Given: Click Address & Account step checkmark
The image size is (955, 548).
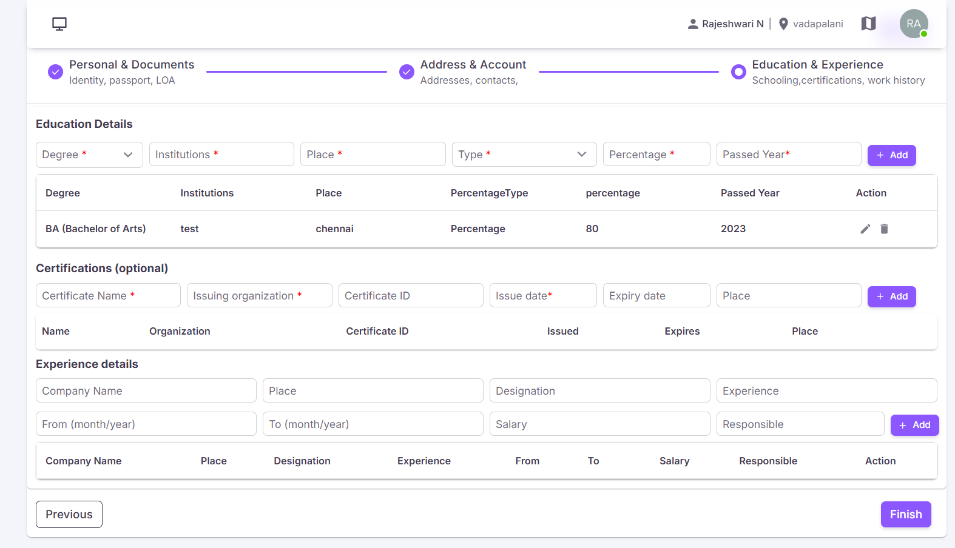Looking at the screenshot, I should tap(407, 72).
